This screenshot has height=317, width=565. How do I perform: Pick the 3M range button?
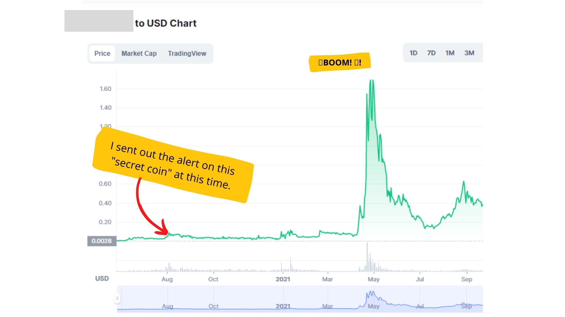pyautogui.click(x=469, y=53)
